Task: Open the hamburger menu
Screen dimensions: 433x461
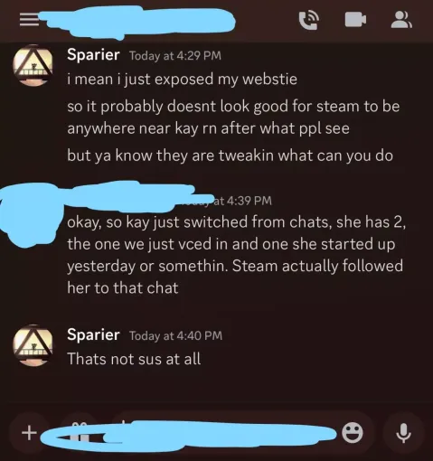Action: tap(29, 20)
